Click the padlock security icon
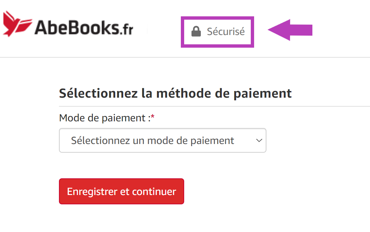Screen dimensions: 370x232 click(x=196, y=31)
